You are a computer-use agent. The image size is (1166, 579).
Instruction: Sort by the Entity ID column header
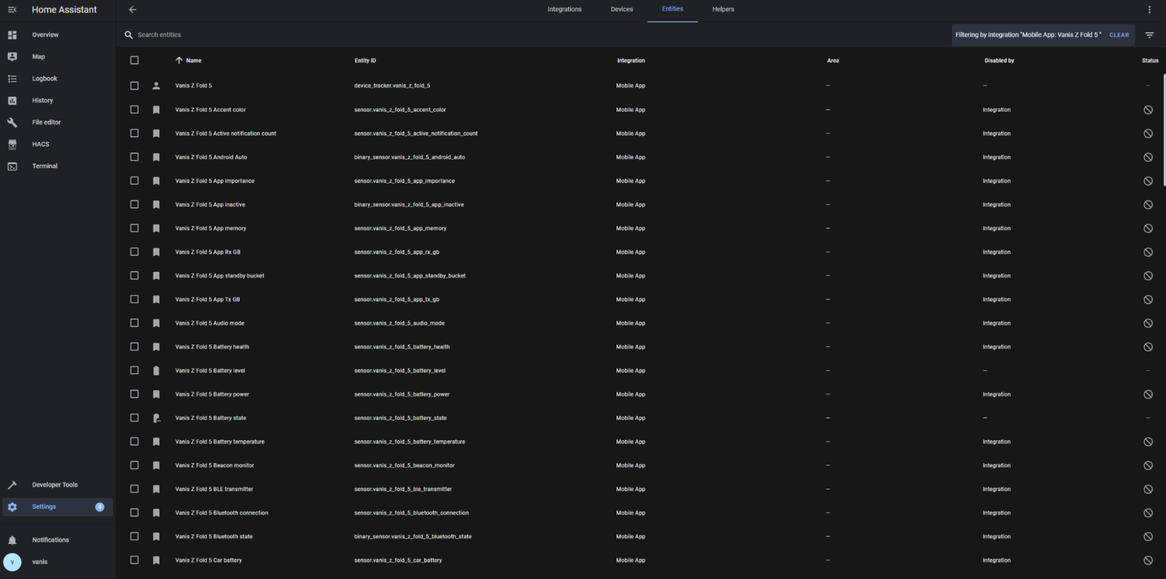(x=365, y=61)
